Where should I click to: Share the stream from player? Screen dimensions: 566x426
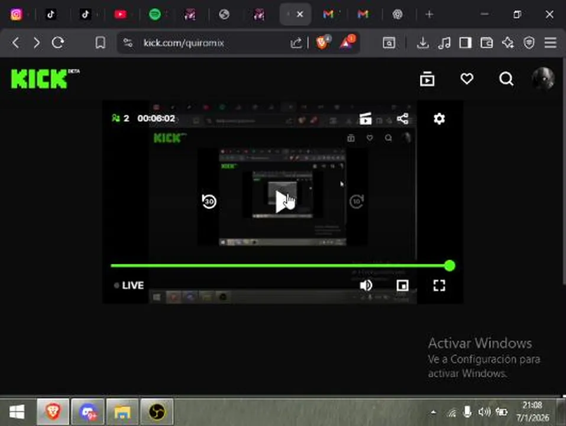coord(403,118)
